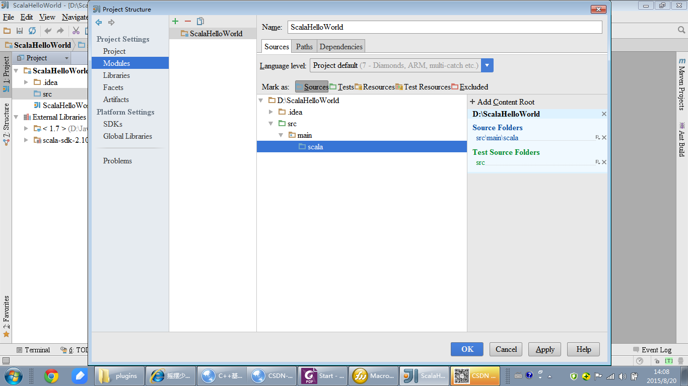
Task: Open the Language level dropdown
Action: [487, 65]
